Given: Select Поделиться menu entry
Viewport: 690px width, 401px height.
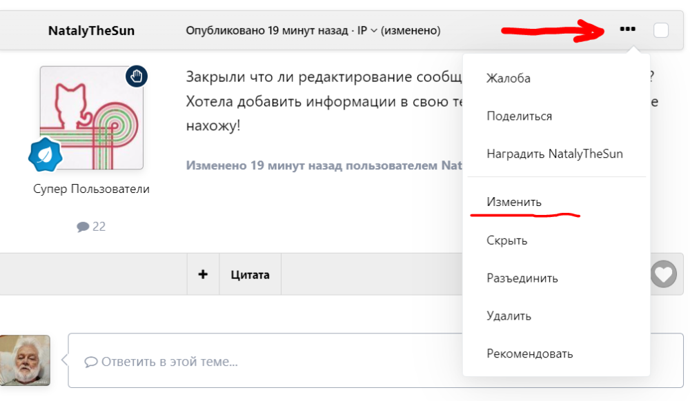Looking at the screenshot, I should [519, 116].
